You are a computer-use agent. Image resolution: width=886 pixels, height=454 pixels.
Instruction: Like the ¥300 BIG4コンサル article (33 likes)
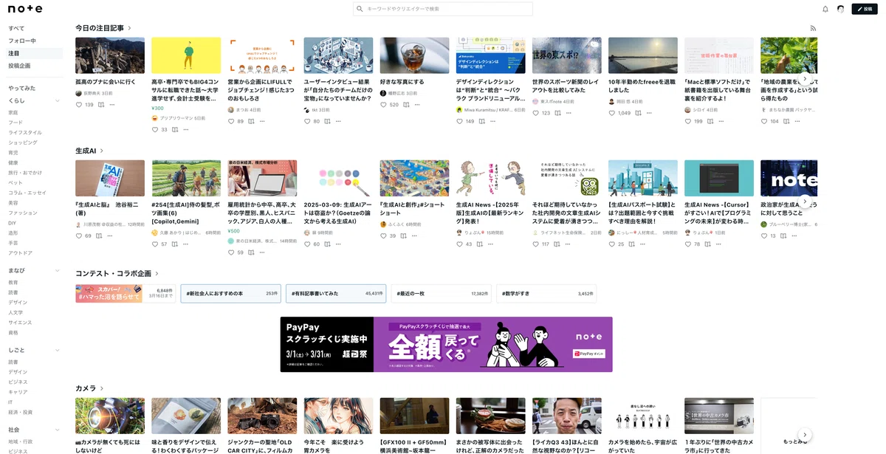pyautogui.click(x=155, y=129)
